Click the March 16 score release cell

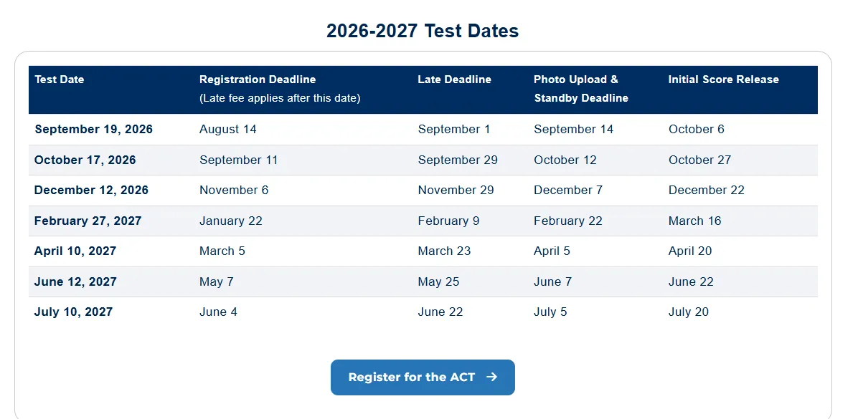[695, 221]
